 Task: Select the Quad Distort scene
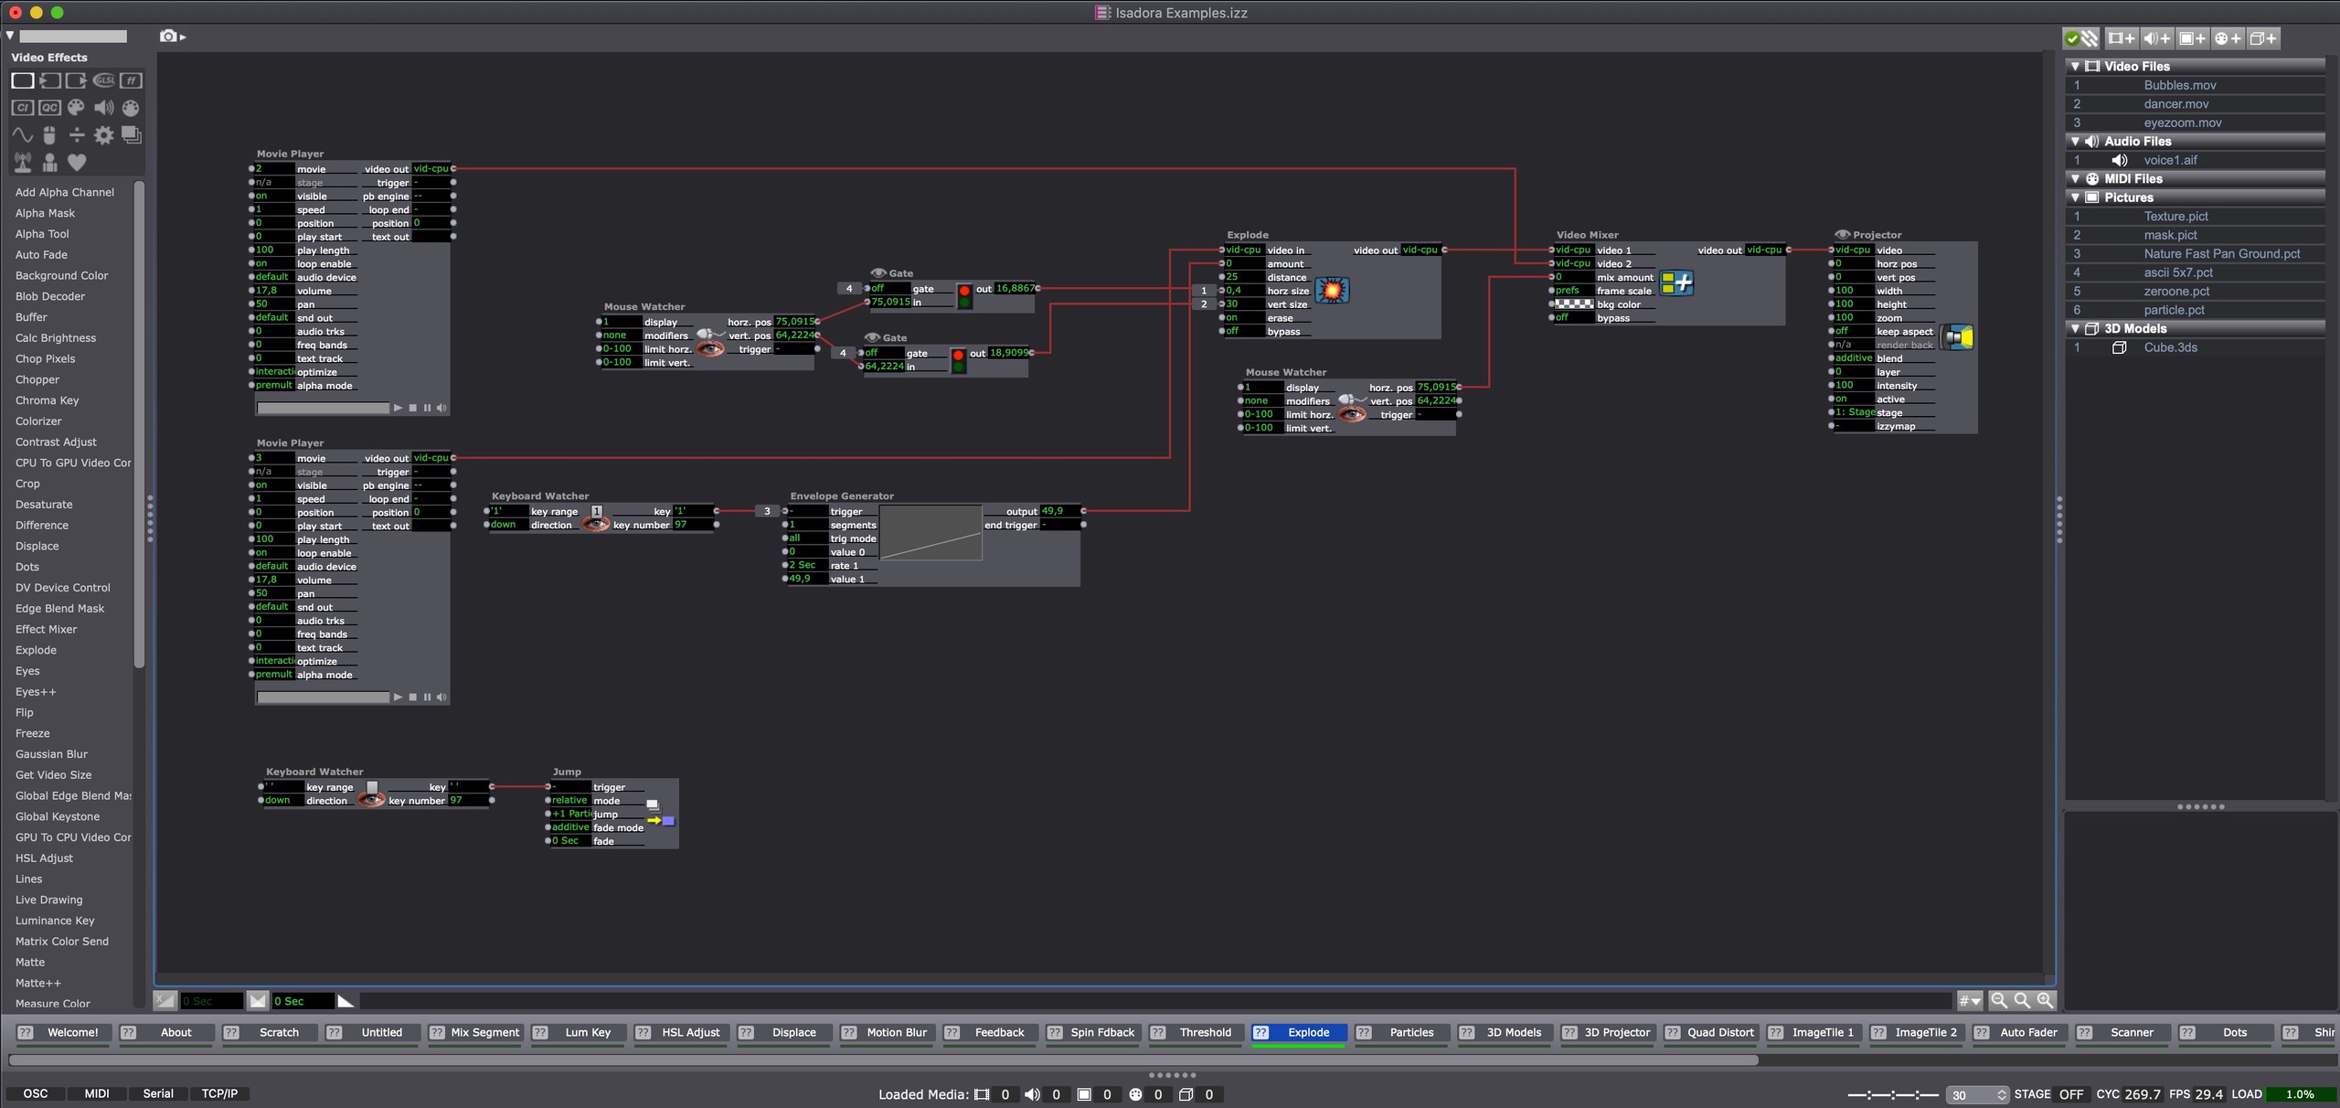1710,1033
